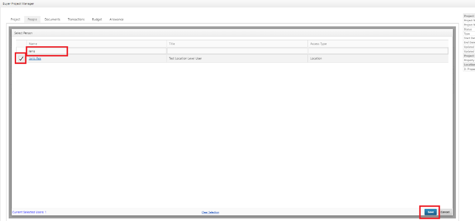Image resolution: width=475 pixels, height=221 pixels.
Task: Toggle the checkbox beside Janis Rex
Action: (x=21, y=58)
